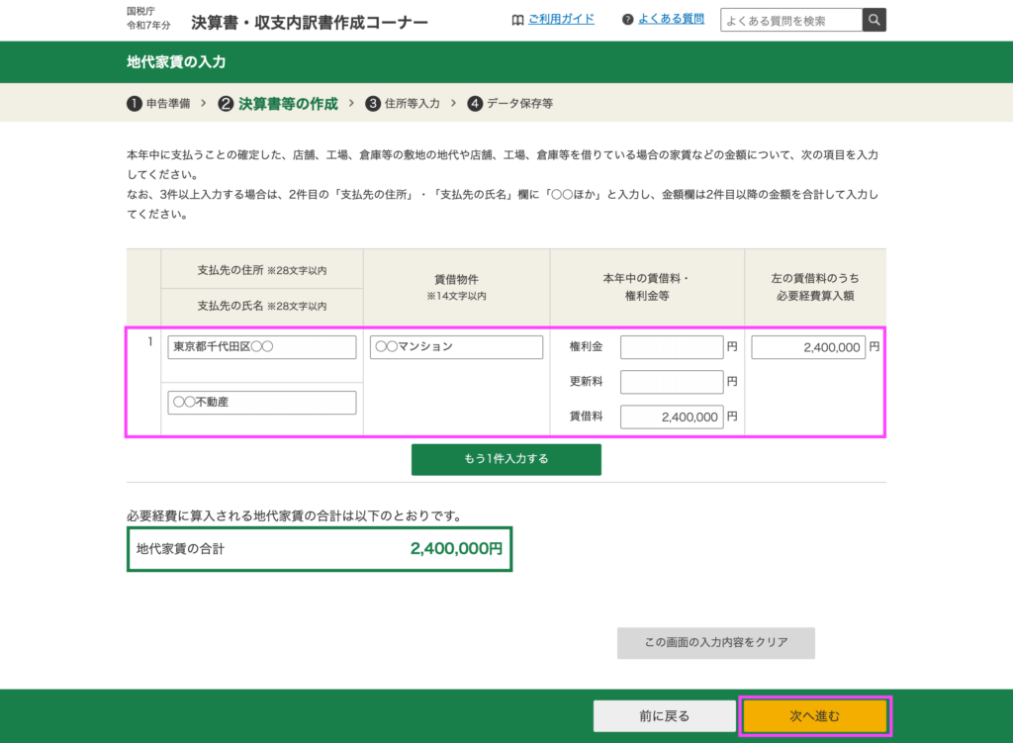Click the search magnifier icon button
The width and height of the screenshot is (1013, 743).
(875, 20)
